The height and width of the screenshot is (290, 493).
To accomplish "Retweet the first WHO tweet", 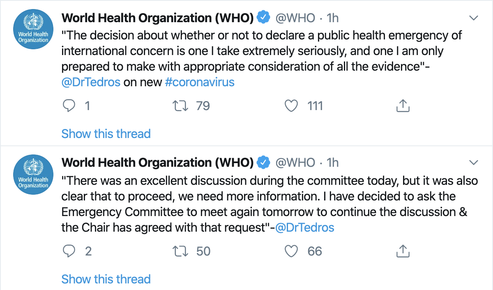I will point(181,106).
